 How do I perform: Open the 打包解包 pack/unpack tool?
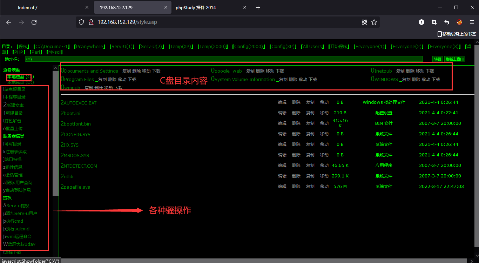pyautogui.click(x=12, y=121)
